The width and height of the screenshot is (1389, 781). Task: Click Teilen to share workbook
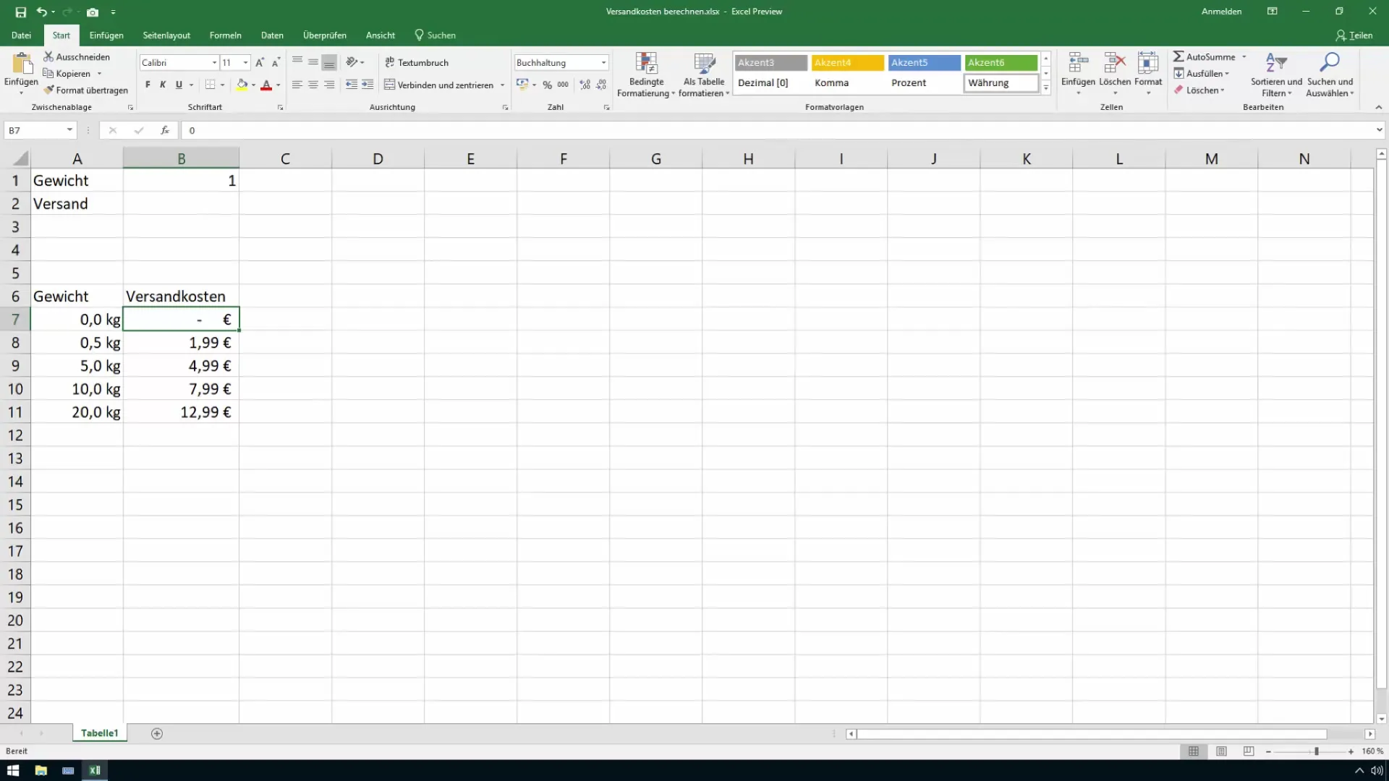[1354, 35]
